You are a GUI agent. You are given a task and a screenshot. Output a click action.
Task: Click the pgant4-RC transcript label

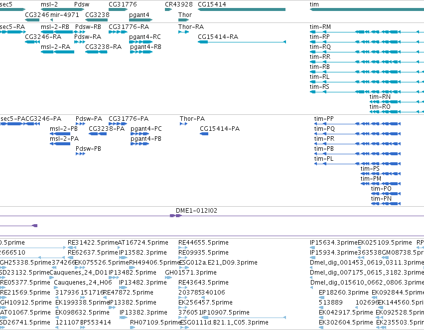[144, 37]
